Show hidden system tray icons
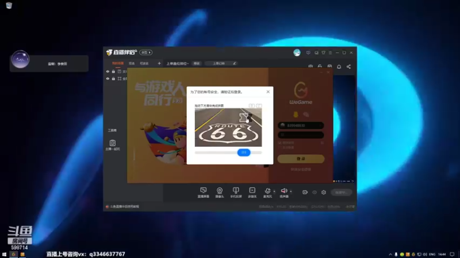Image resolution: width=460 pixels, height=258 pixels. (390, 255)
